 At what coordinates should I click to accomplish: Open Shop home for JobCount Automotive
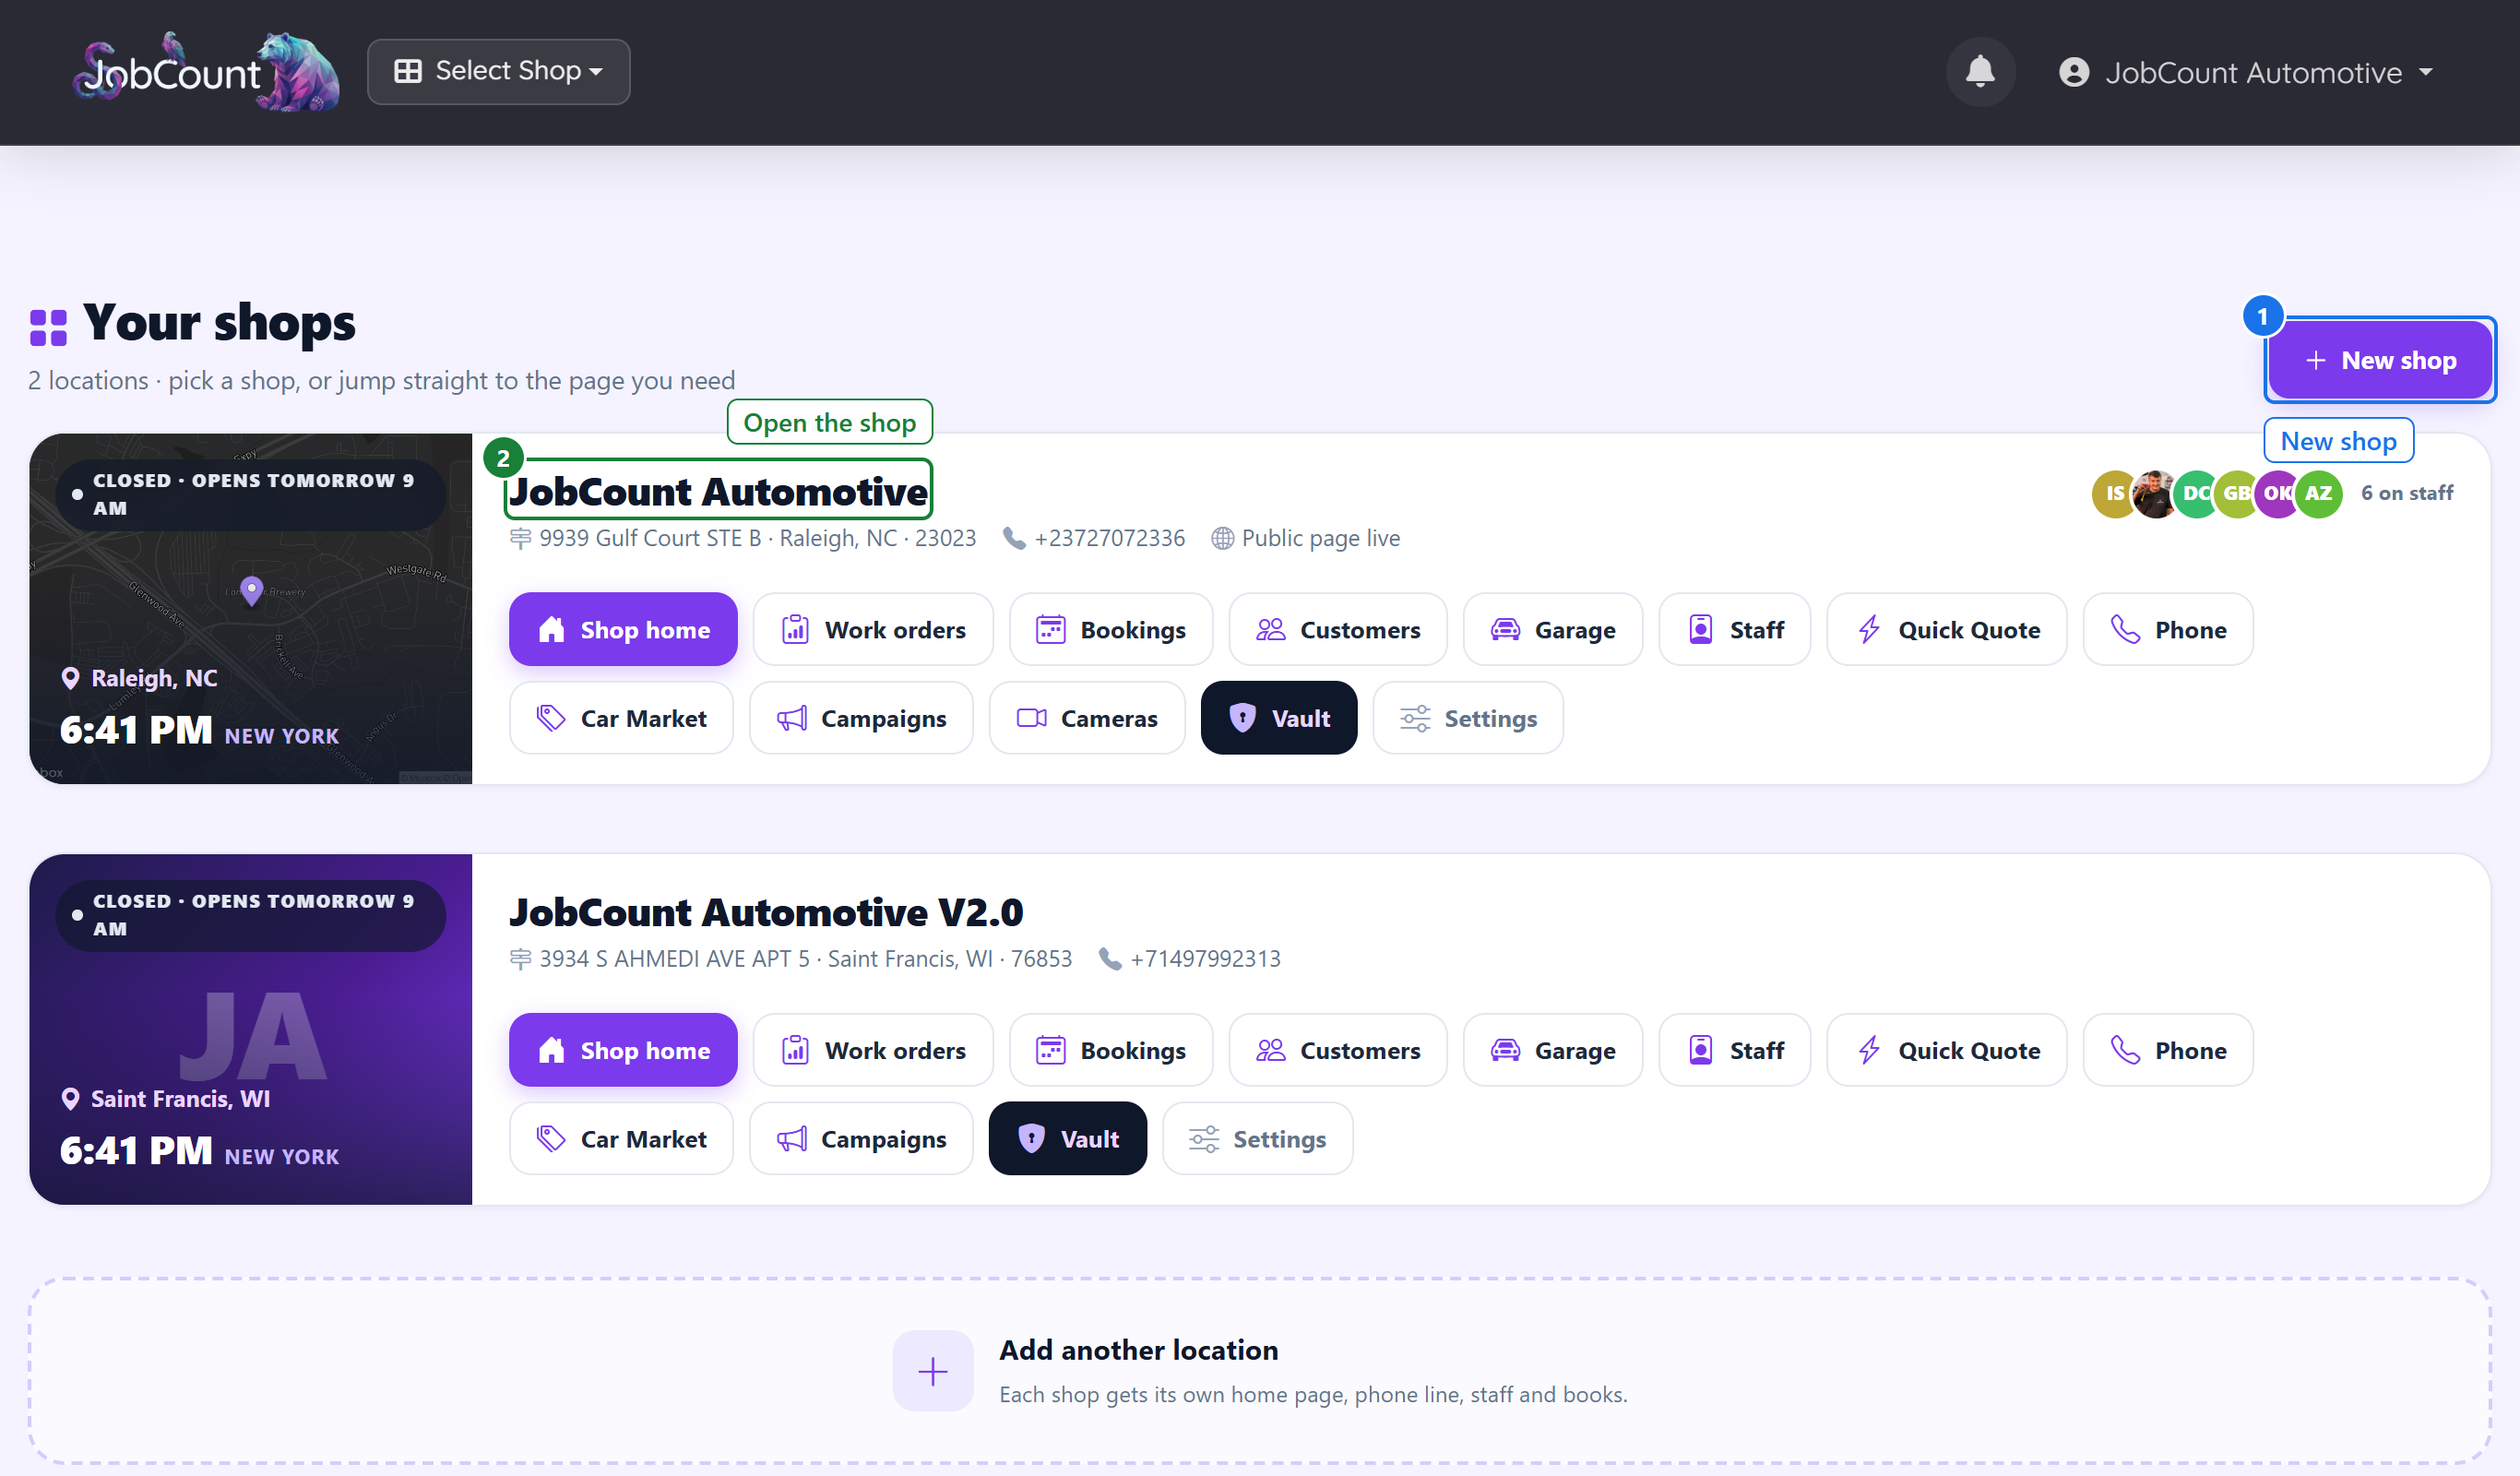tap(623, 630)
